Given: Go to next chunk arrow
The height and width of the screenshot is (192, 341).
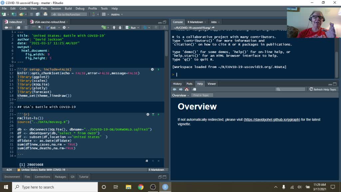Looking at the screenshot, I should click(x=120, y=28).
